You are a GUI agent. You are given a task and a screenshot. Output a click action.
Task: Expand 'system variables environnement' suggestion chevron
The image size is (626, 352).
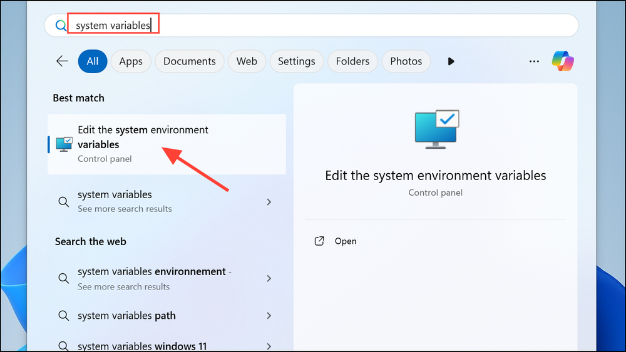(x=269, y=279)
